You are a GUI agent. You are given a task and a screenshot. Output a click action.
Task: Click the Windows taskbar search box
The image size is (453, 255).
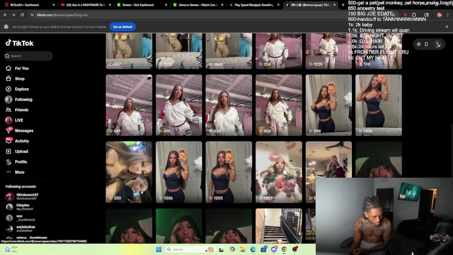[190, 249]
